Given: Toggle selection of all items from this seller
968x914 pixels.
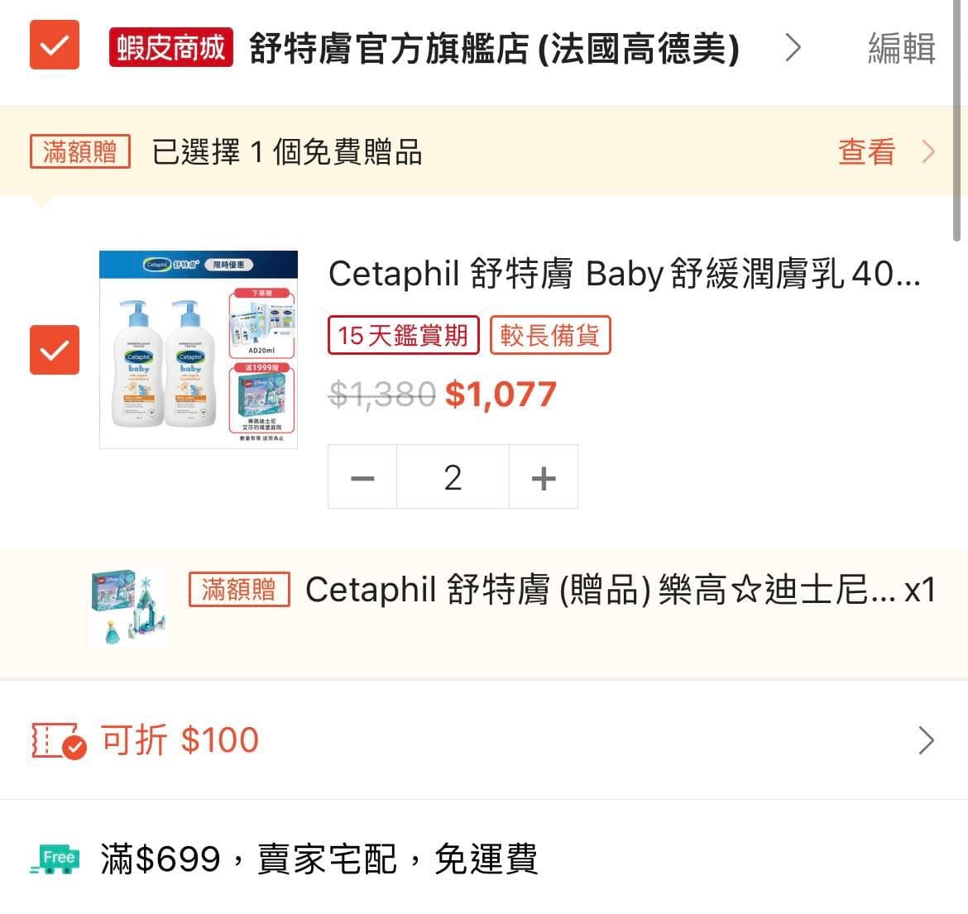Looking at the screenshot, I should coord(54,45).
